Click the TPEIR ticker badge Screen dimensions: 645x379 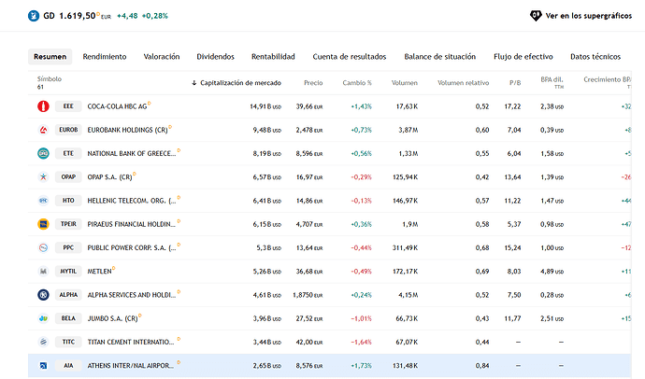(x=68, y=224)
